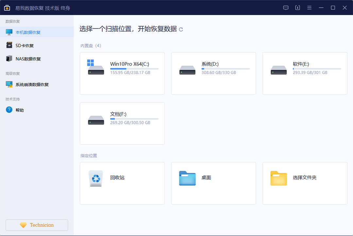Click the heading 选择一个扫描位置，开始恢复数据
The height and width of the screenshot is (236, 353).
tap(128, 29)
